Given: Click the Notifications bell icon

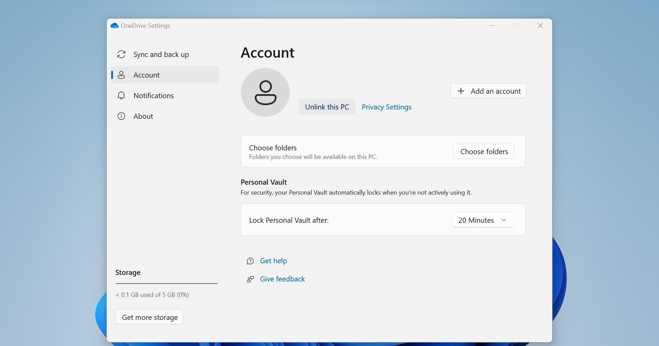Looking at the screenshot, I should (121, 96).
